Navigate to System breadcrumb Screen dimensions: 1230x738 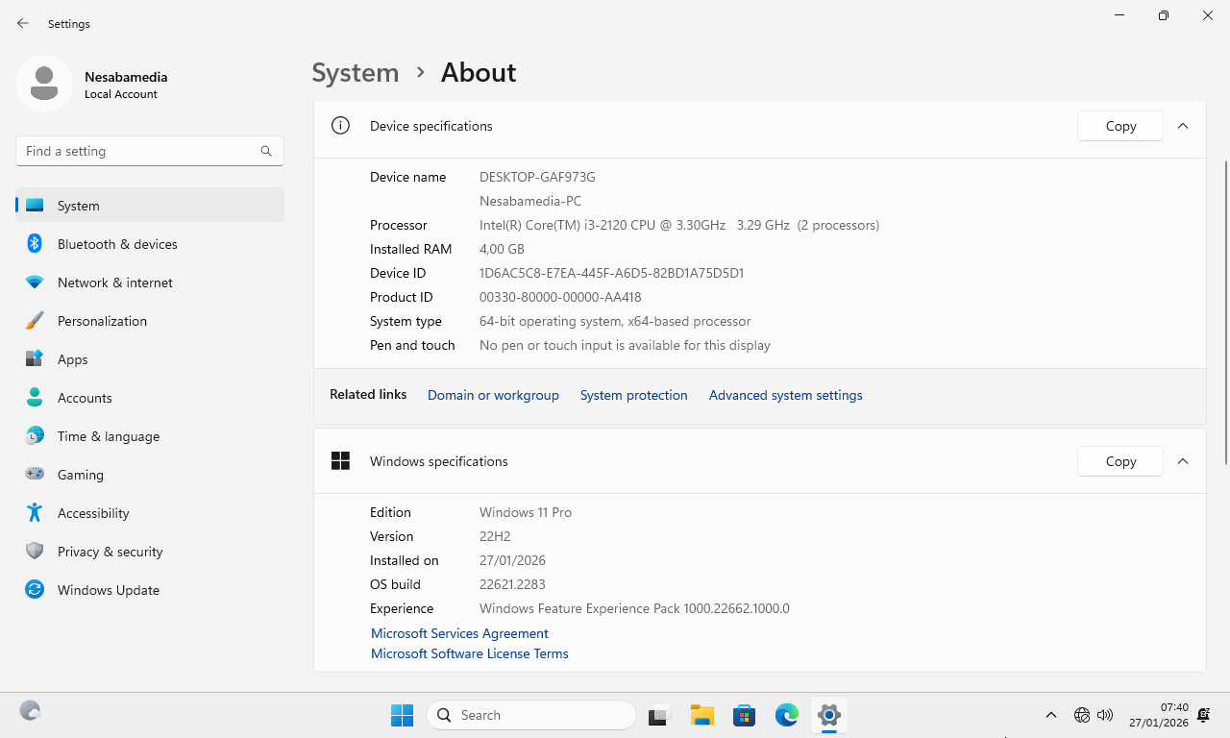(x=355, y=73)
